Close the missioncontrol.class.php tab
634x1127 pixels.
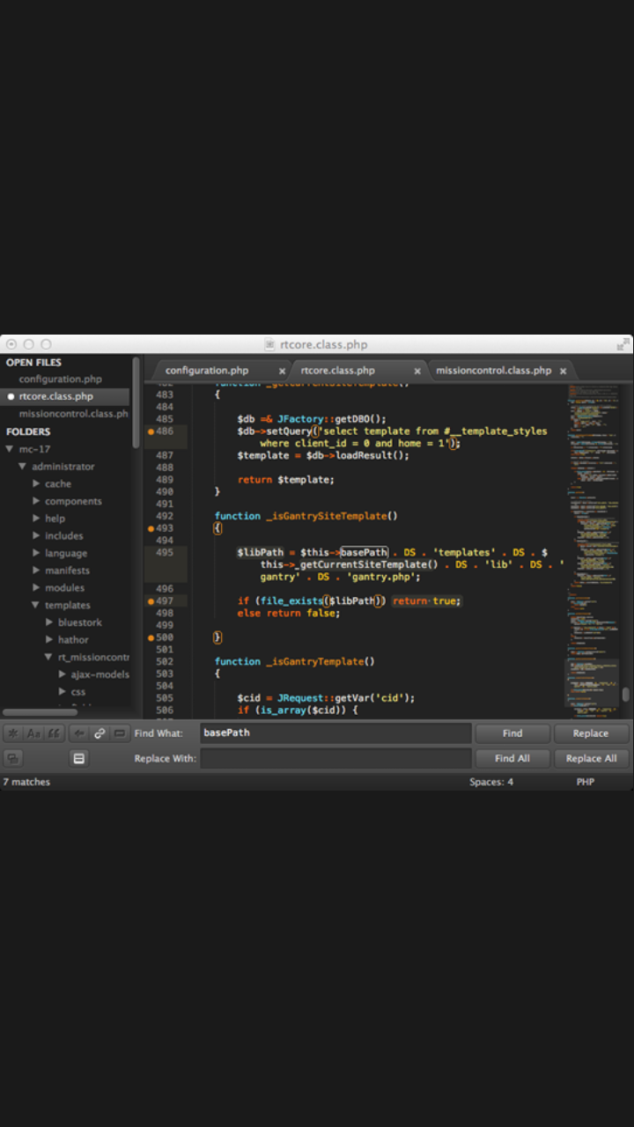click(563, 372)
